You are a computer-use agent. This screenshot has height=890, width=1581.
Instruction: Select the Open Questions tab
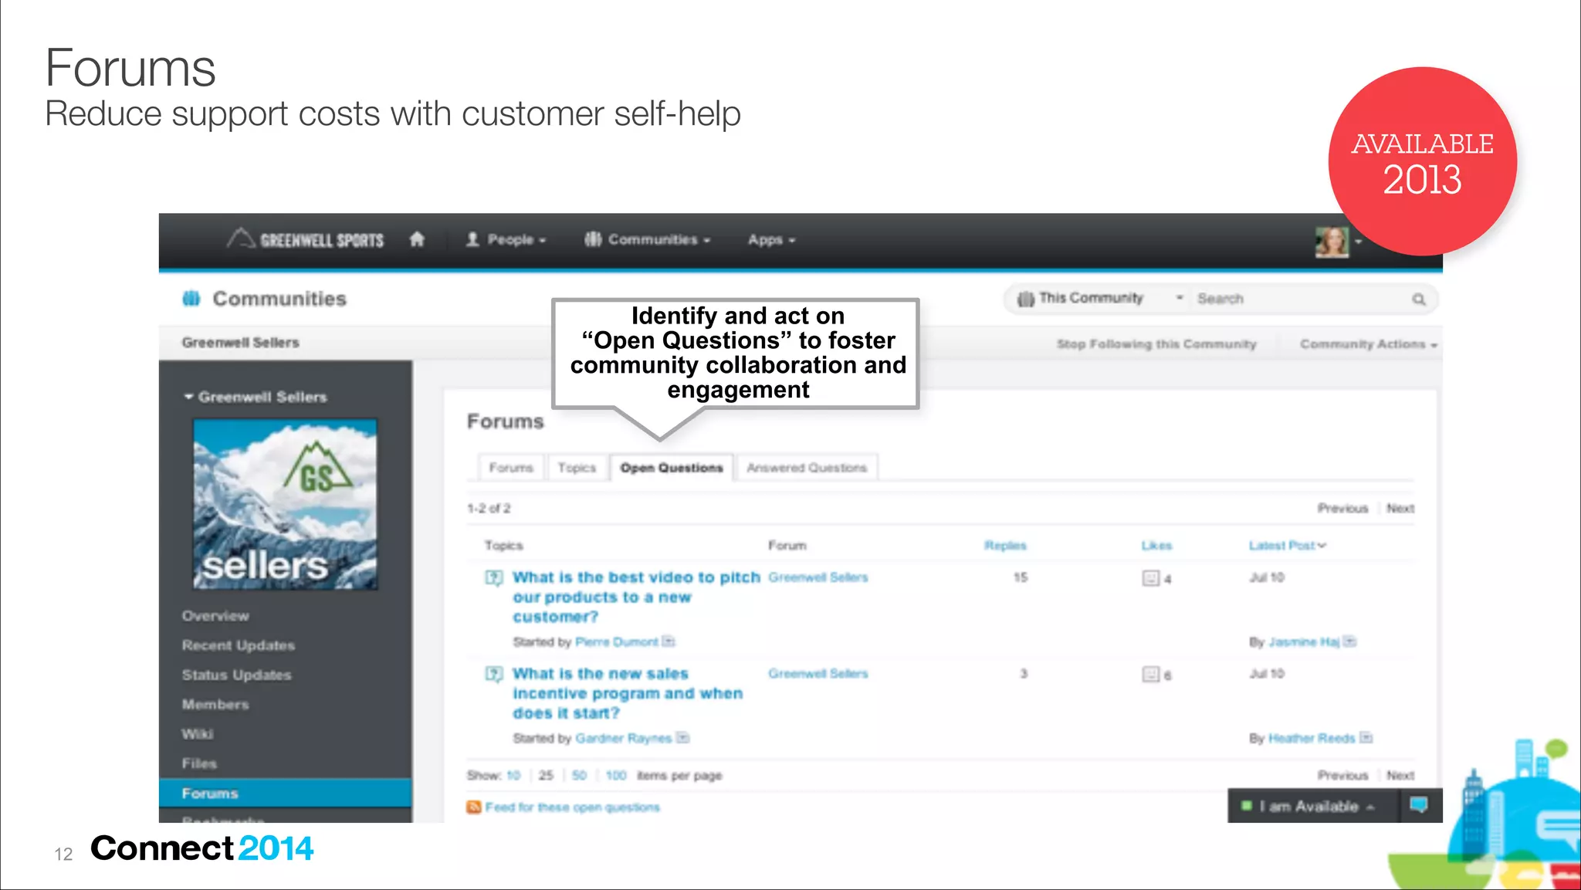[x=672, y=468]
